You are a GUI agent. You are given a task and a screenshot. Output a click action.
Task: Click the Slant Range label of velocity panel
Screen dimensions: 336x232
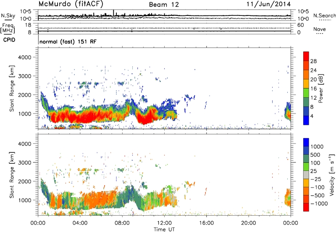(12, 175)
